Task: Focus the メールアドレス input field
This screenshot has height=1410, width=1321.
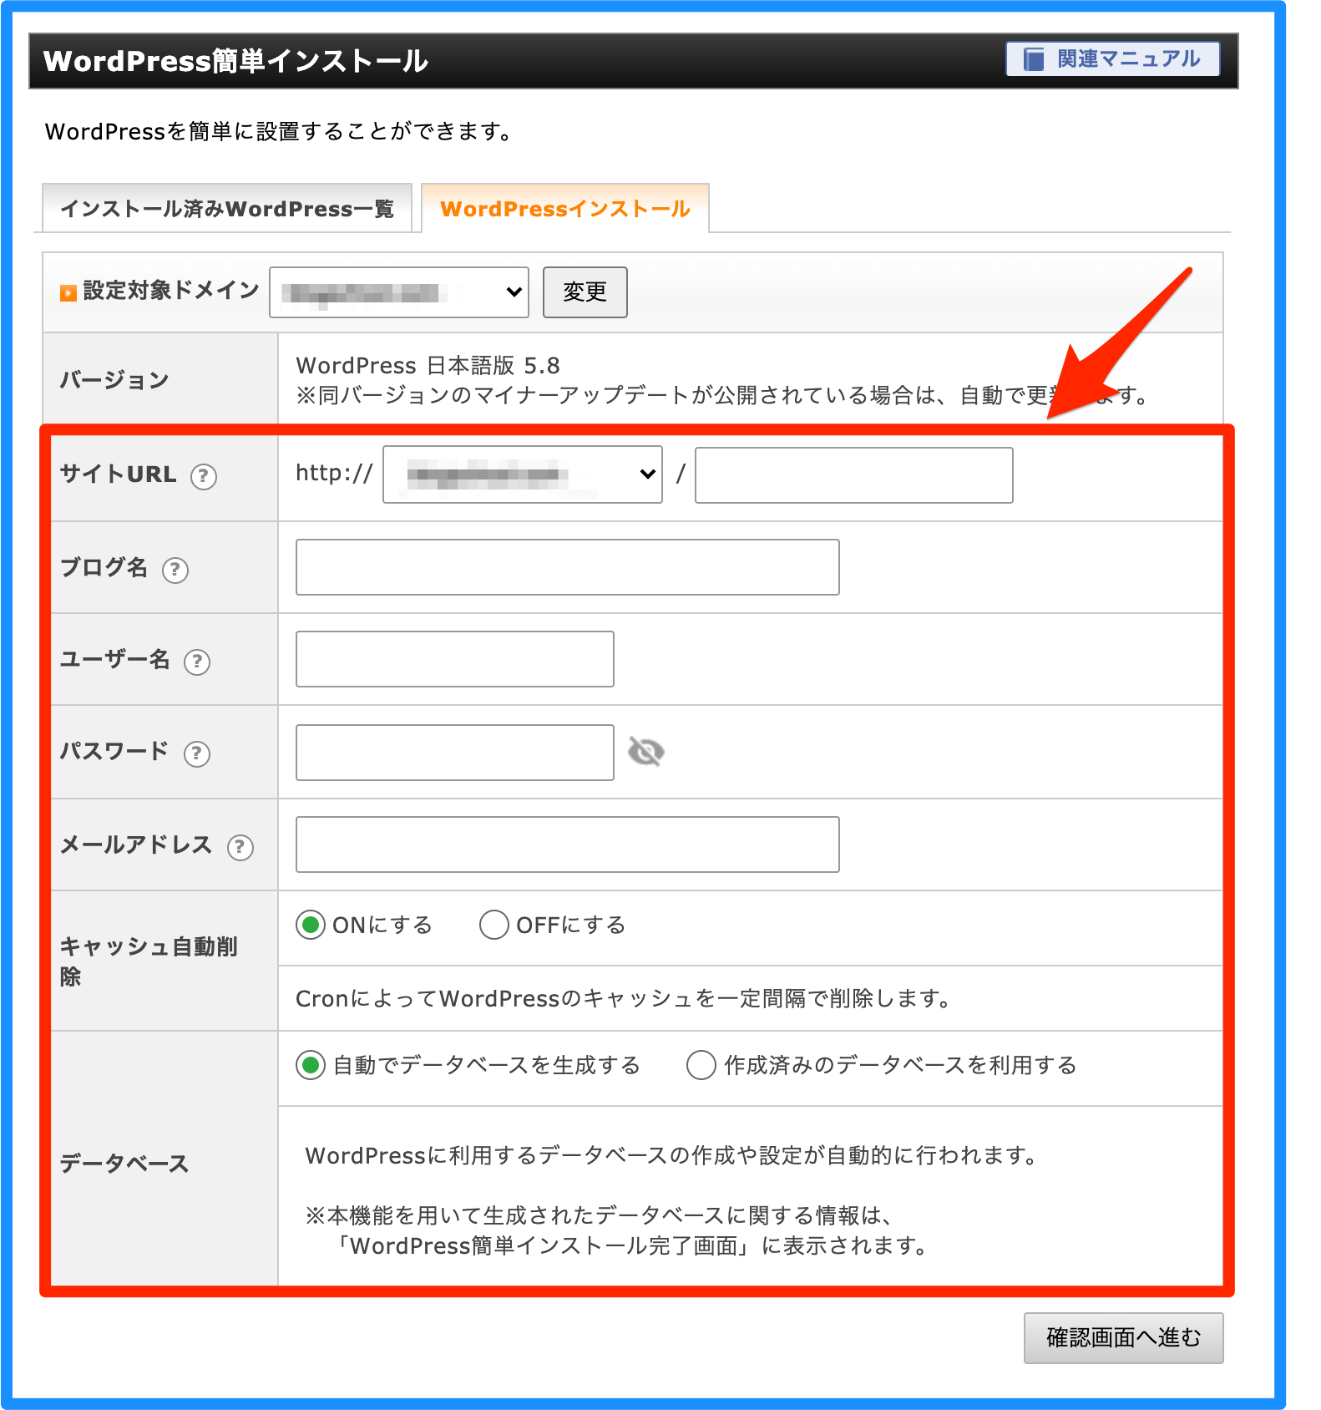Action: [x=568, y=844]
